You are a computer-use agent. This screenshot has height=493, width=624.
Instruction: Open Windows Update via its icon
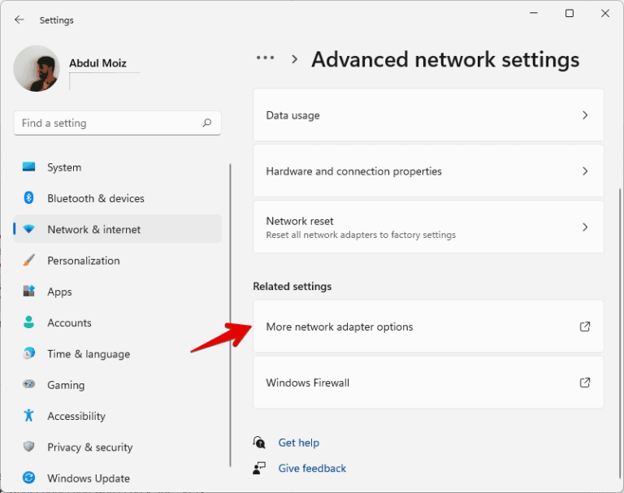[29, 478]
